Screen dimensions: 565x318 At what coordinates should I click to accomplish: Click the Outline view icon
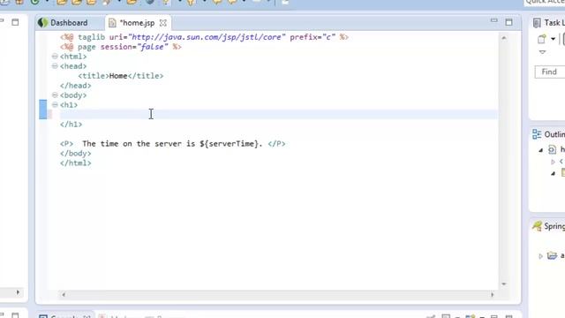[x=537, y=134]
